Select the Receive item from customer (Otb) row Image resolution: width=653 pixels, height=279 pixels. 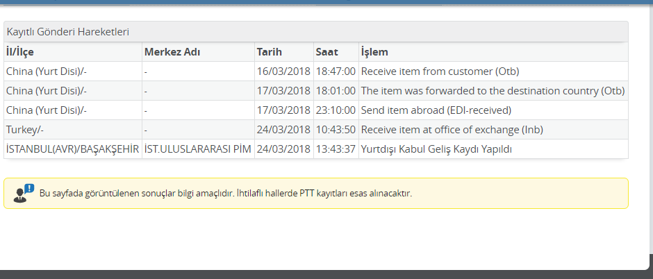tap(316, 71)
